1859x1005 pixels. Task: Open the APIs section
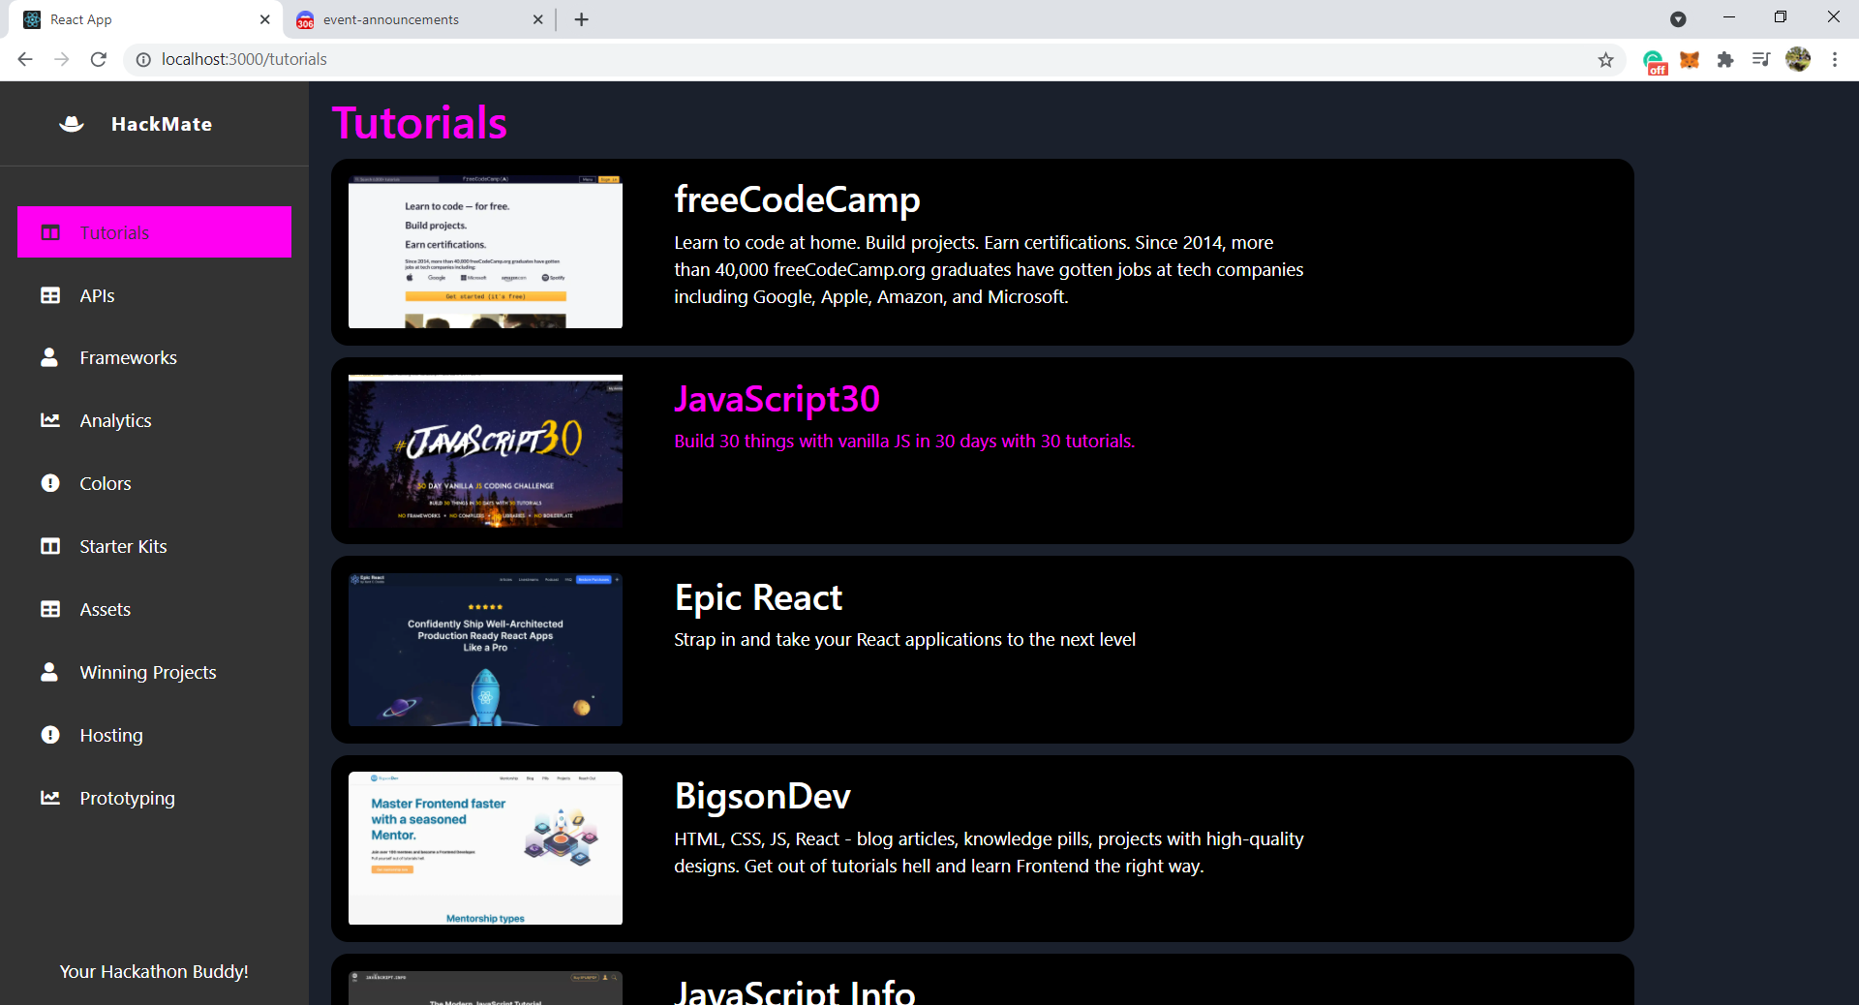pyautogui.click(x=154, y=295)
